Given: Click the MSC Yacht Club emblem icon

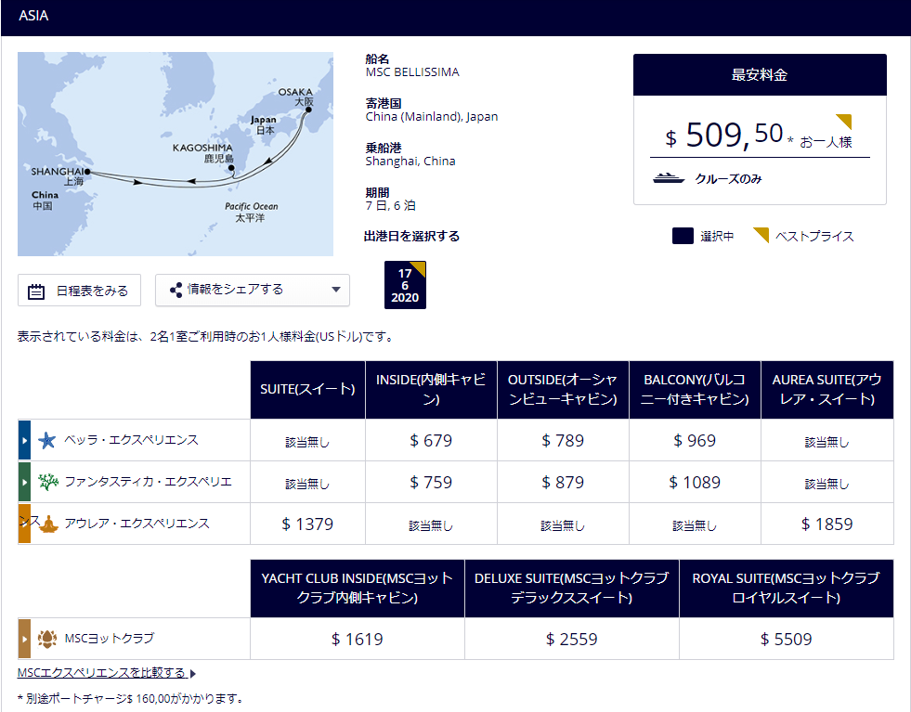Looking at the screenshot, I should tap(47, 639).
